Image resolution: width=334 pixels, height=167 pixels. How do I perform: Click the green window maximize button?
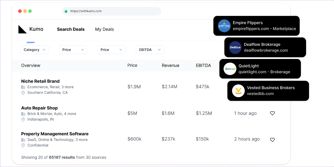[x=30, y=11]
